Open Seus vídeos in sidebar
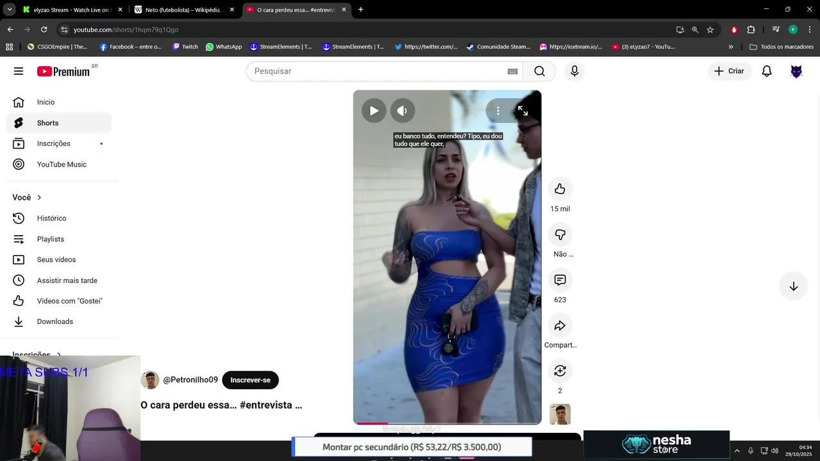The height and width of the screenshot is (461, 820). (x=59, y=259)
